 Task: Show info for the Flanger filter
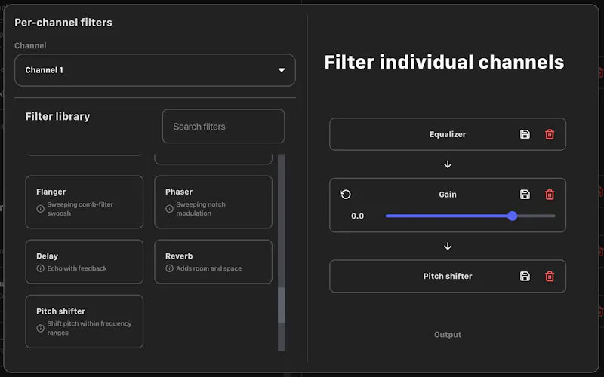(x=41, y=209)
